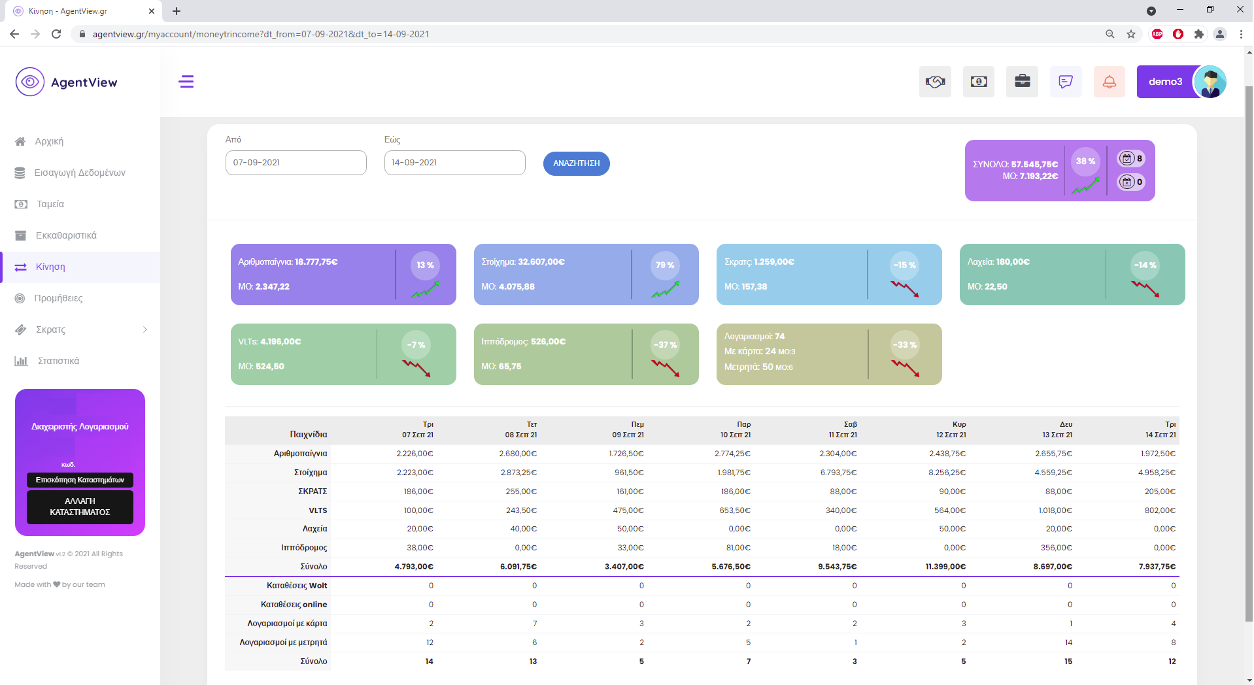Open the cash money icon in header
This screenshot has width=1254, height=685.
click(979, 82)
